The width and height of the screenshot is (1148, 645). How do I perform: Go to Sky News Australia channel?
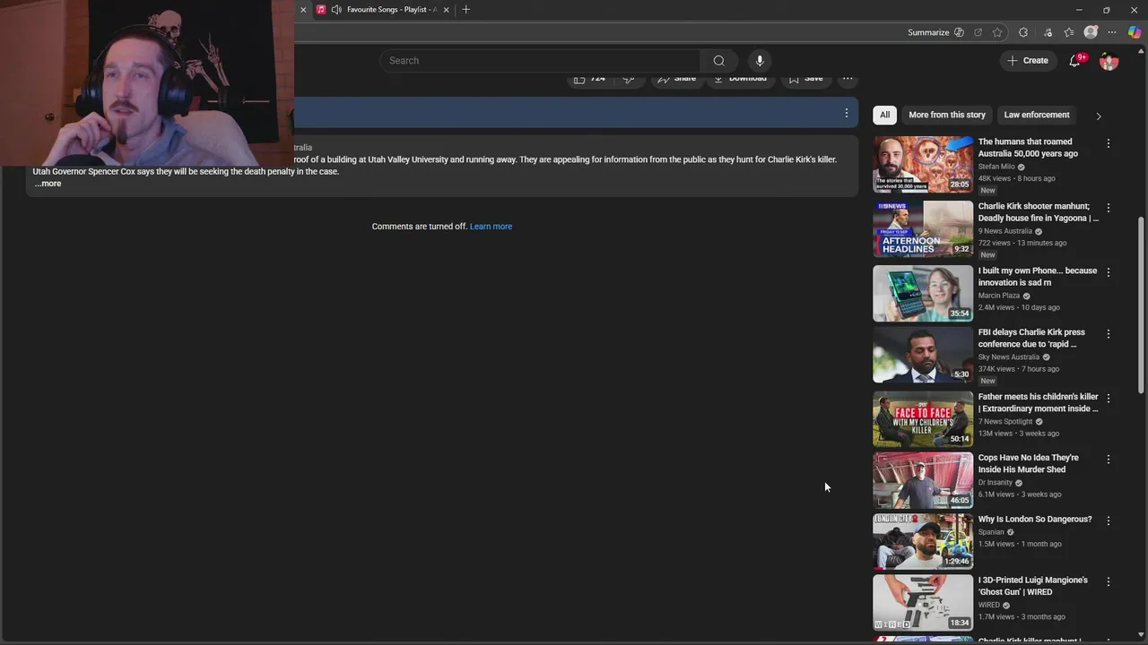1009,357
